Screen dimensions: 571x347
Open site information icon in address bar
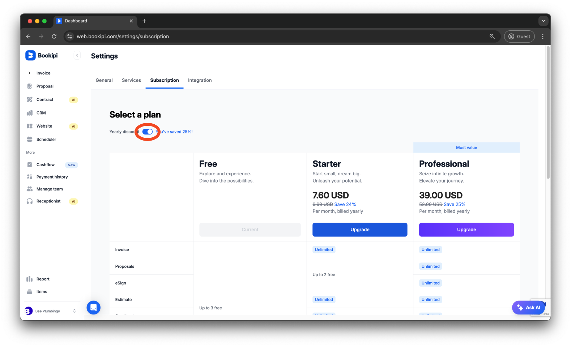pos(70,37)
